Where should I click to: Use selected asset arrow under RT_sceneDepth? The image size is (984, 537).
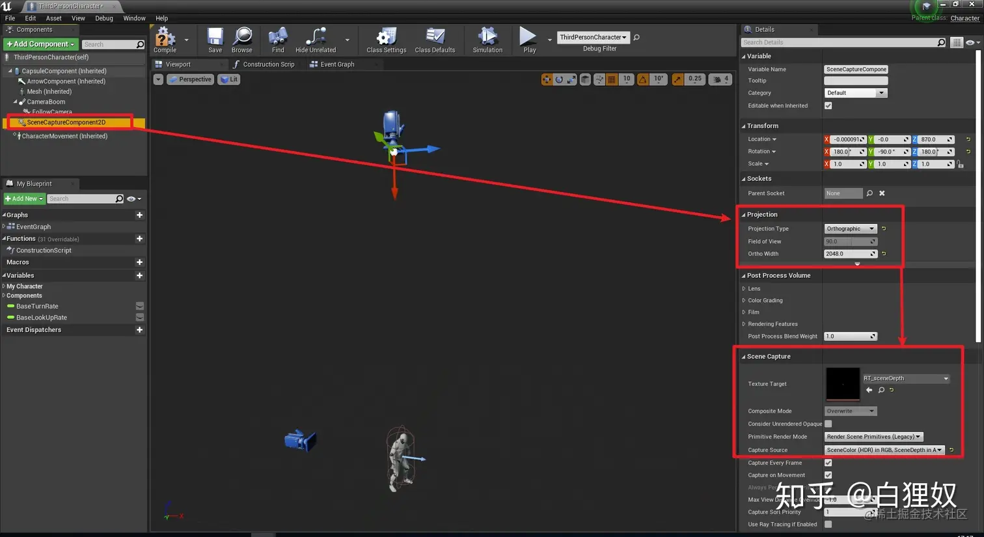point(869,390)
